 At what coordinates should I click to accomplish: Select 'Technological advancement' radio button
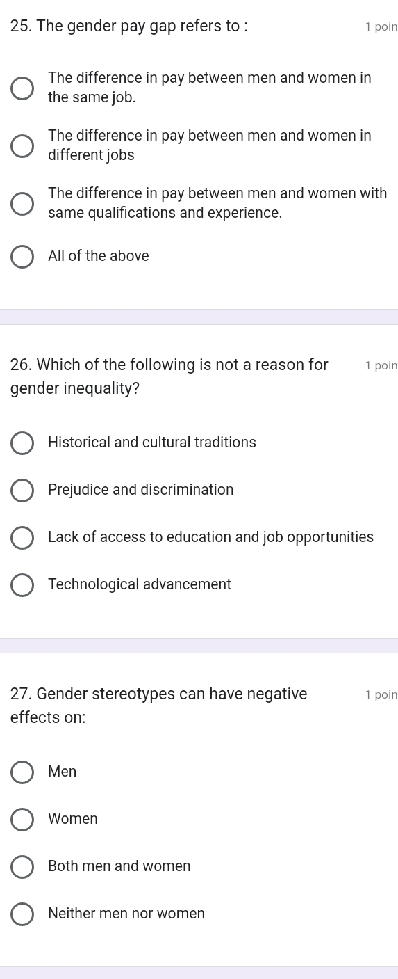(x=22, y=585)
